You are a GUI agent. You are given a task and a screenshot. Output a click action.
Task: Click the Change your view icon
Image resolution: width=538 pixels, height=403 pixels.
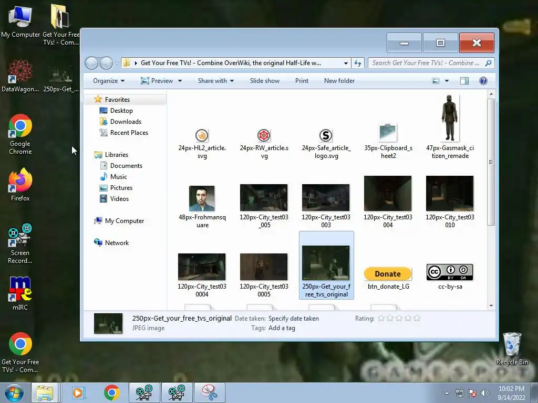coord(436,81)
